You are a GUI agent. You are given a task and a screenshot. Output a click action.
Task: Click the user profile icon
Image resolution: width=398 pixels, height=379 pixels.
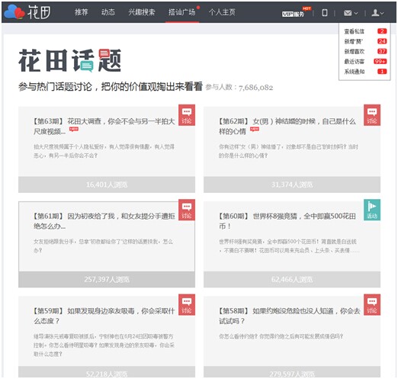tap(375, 13)
